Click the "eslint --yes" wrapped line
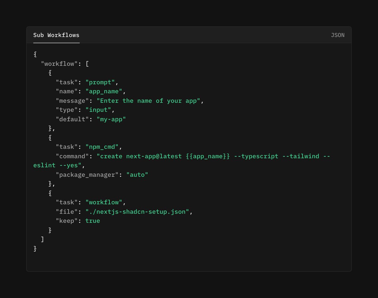The width and height of the screenshot is (378, 298). click(57, 165)
